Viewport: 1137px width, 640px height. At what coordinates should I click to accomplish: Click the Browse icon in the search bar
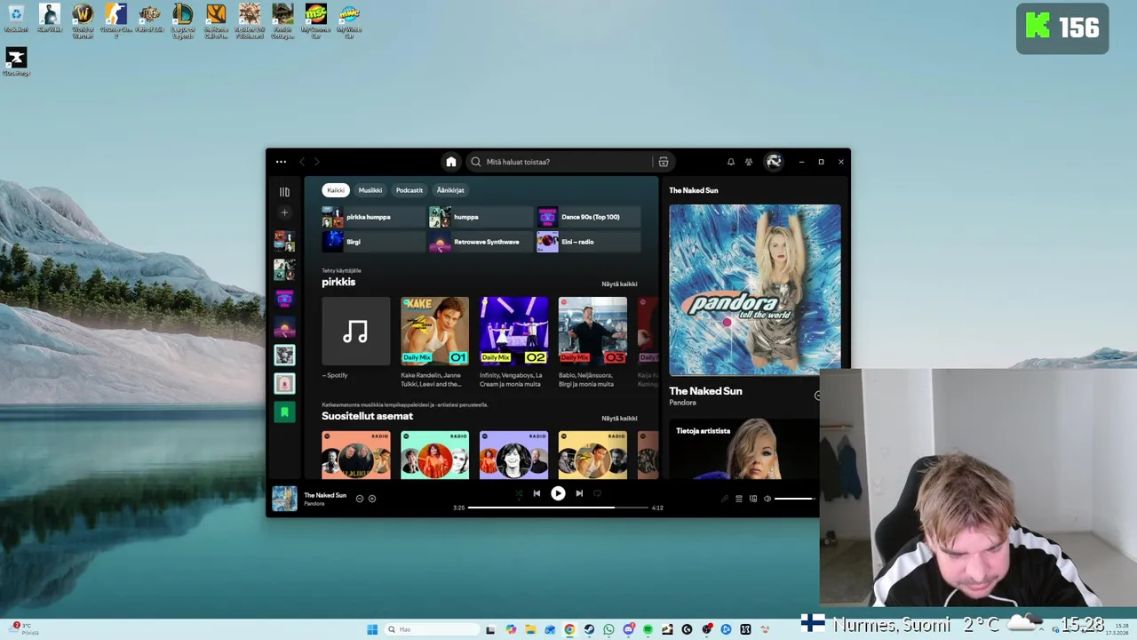coord(663,162)
